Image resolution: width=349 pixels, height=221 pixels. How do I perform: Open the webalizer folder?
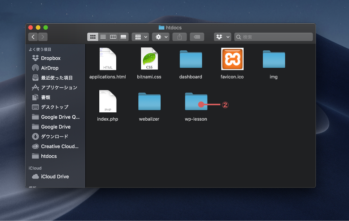coord(149,102)
